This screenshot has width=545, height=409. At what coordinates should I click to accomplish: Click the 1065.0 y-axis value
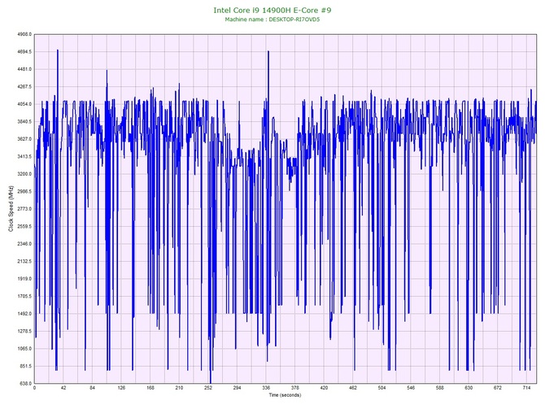24,349
